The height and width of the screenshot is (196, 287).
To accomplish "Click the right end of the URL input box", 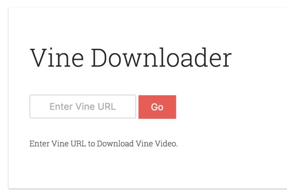I will 133,107.
